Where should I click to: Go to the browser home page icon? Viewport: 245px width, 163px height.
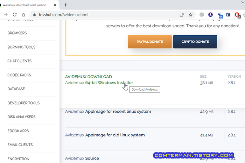coord(23,15)
